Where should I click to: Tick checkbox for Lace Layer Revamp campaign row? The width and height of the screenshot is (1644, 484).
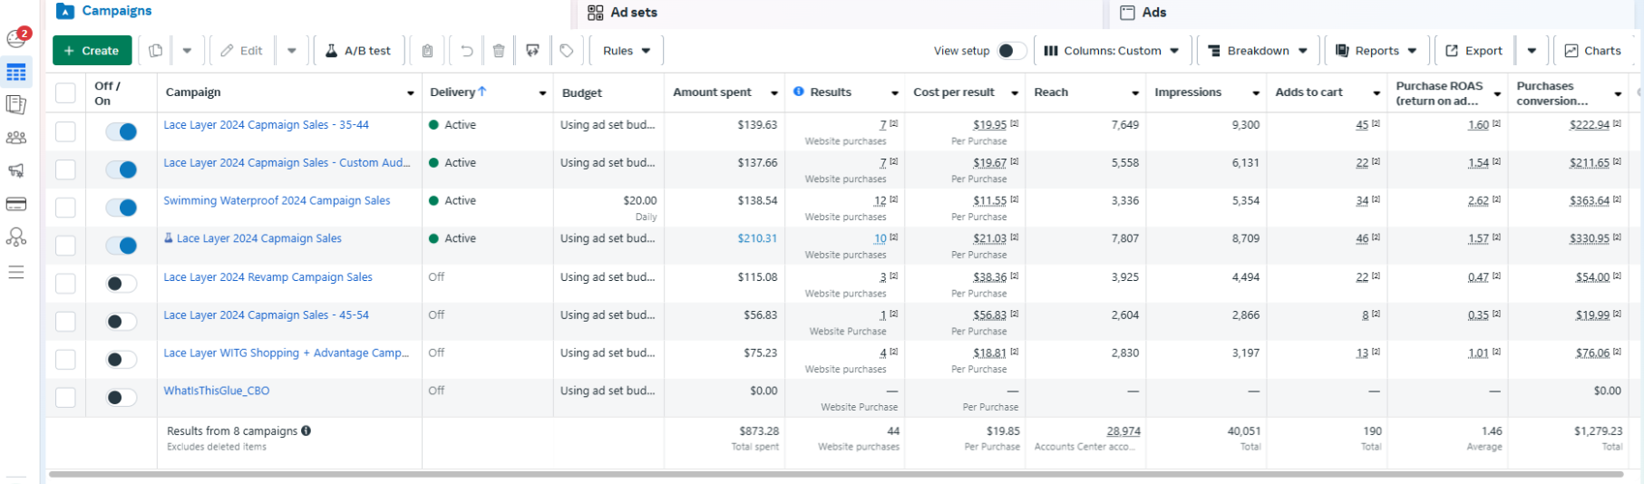65,284
